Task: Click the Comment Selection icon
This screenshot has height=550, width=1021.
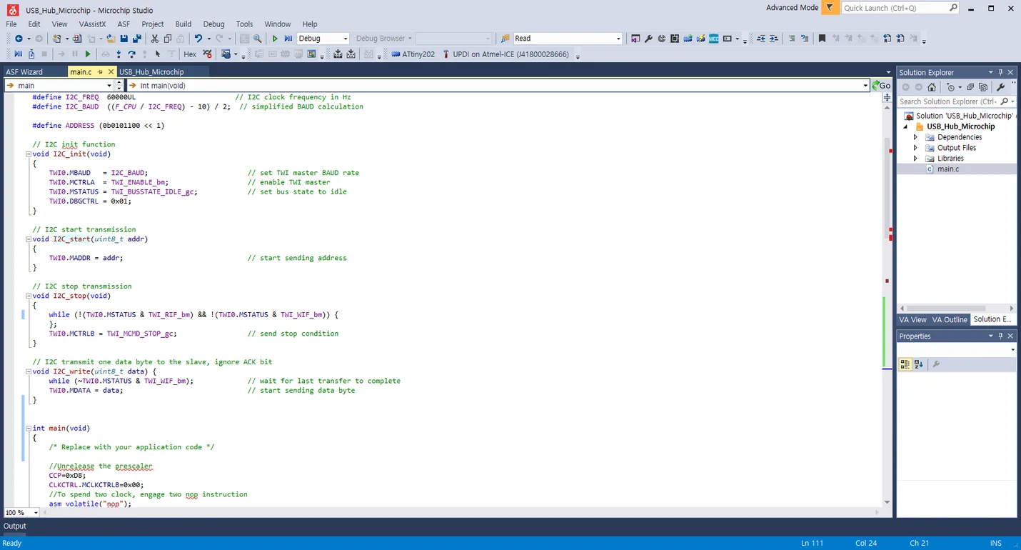Action: click(792, 39)
